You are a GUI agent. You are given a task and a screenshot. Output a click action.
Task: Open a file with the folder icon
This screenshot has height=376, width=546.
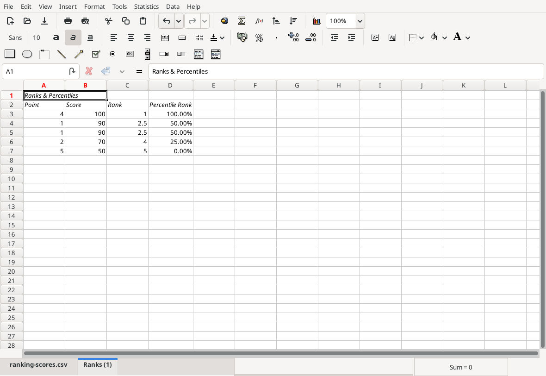27,21
